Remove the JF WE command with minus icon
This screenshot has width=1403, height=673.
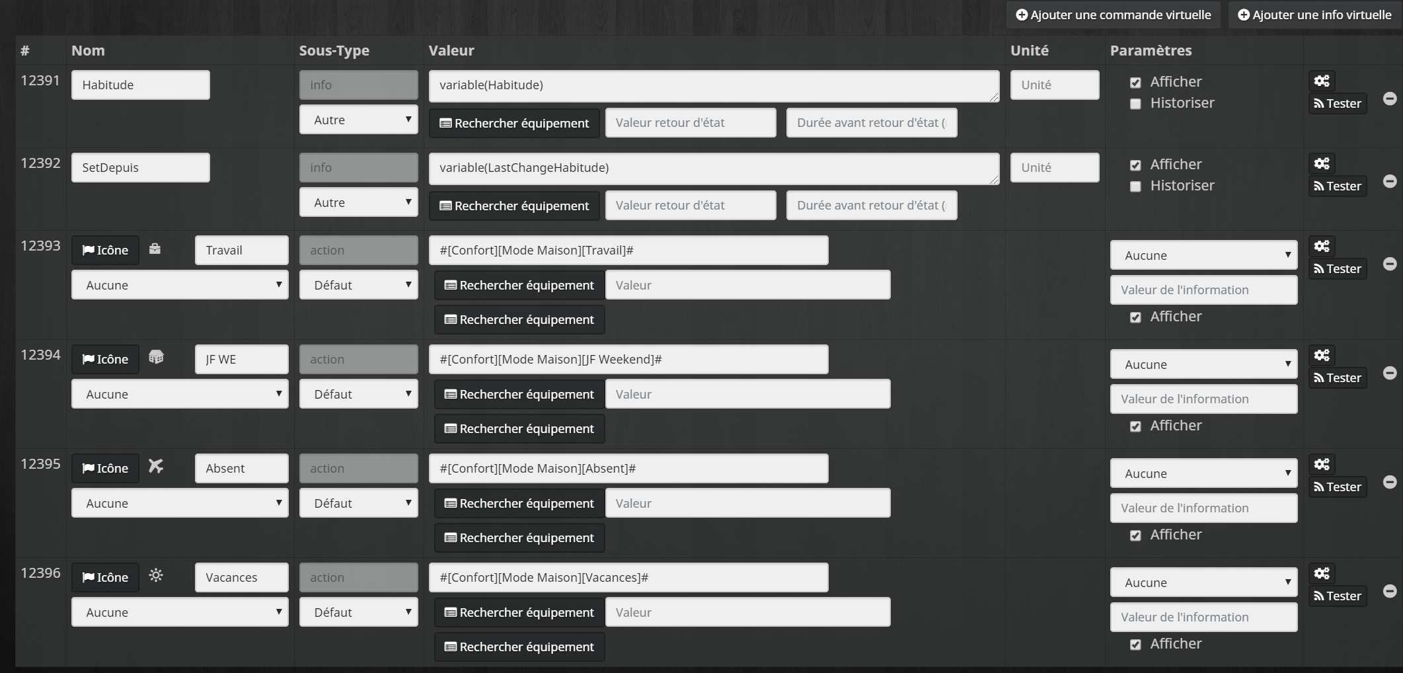click(1390, 373)
